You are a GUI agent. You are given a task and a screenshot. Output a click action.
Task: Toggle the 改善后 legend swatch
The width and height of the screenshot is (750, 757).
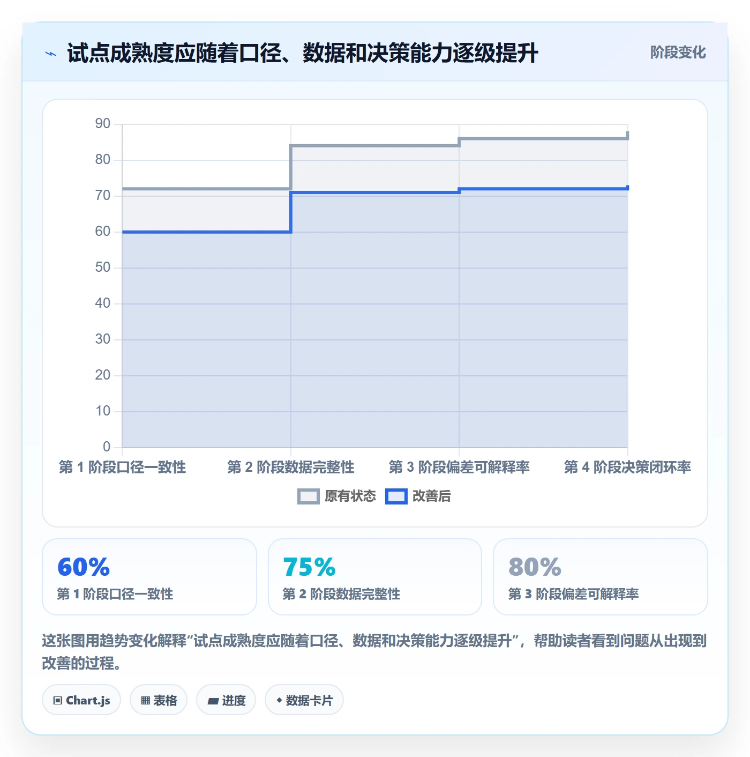[396, 496]
